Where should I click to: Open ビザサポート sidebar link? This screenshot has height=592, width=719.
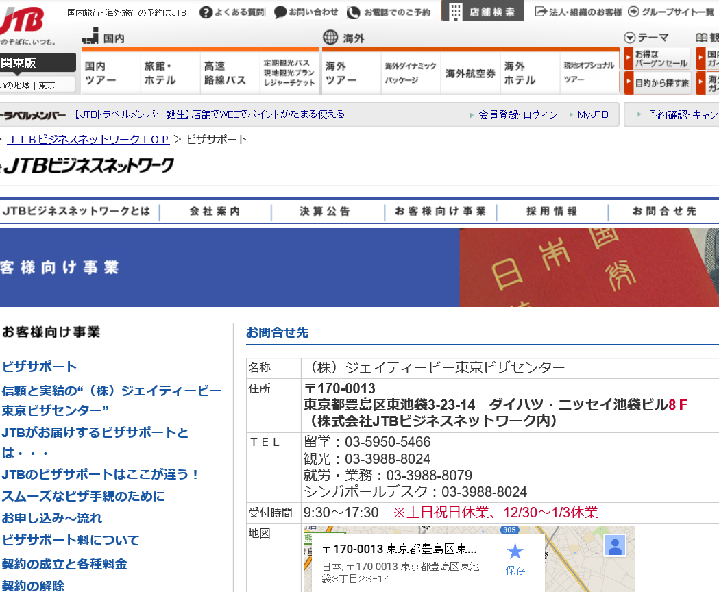coord(40,367)
